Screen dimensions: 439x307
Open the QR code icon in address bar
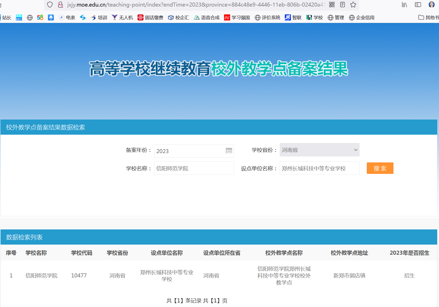332,5
